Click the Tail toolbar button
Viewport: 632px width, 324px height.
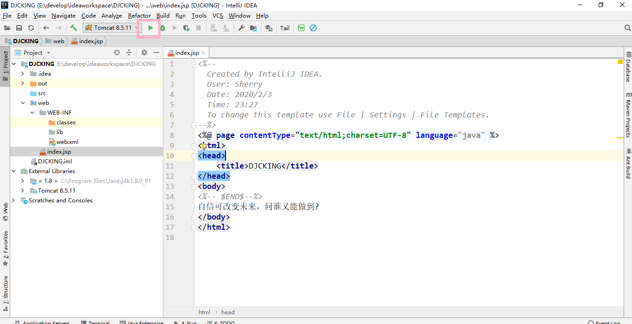click(x=285, y=28)
